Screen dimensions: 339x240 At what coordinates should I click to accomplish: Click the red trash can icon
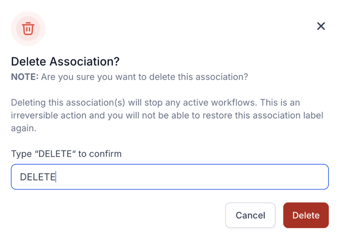[28, 28]
